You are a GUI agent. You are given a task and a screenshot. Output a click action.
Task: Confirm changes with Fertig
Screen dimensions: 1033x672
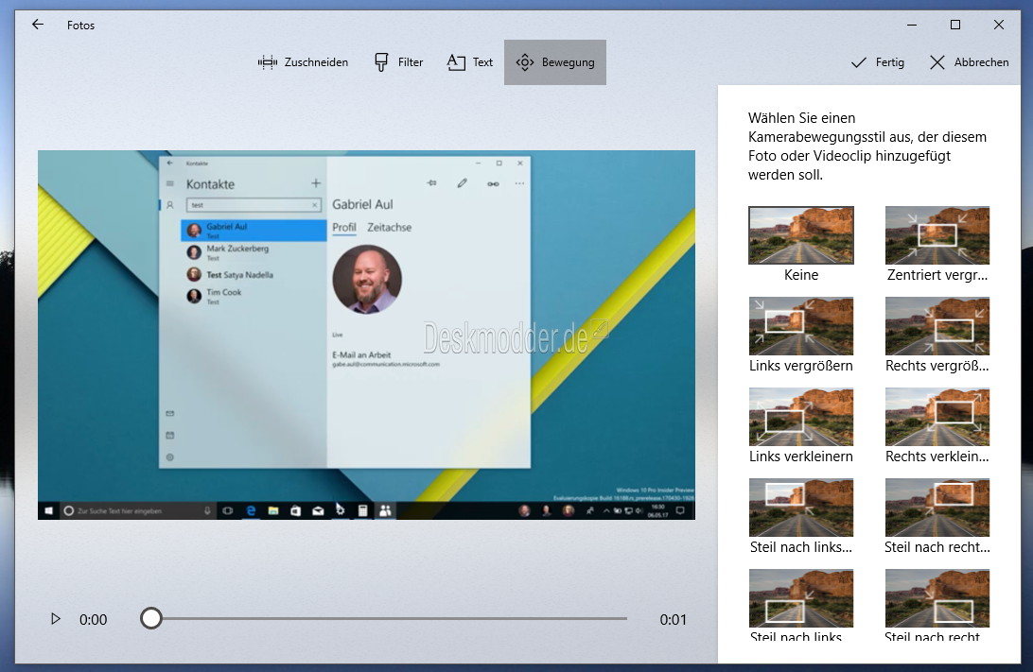[878, 62]
